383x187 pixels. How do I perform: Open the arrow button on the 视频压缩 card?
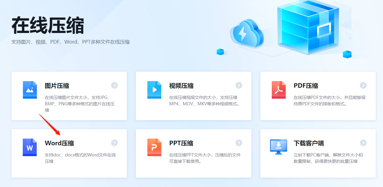[x=239, y=85]
